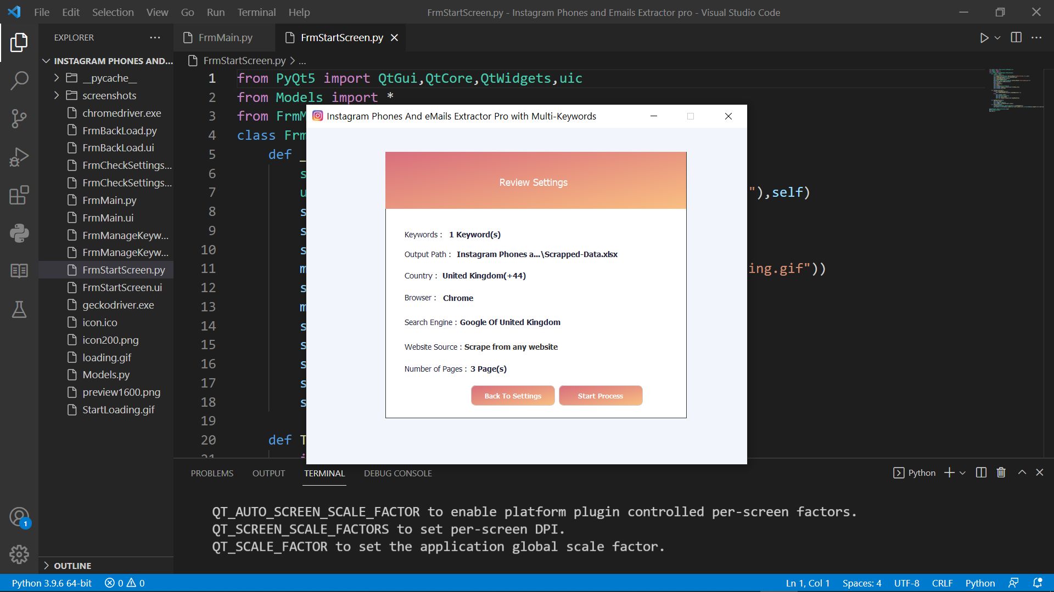Open the feedback icon in status bar
The width and height of the screenshot is (1054, 592).
tap(1013, 583)
